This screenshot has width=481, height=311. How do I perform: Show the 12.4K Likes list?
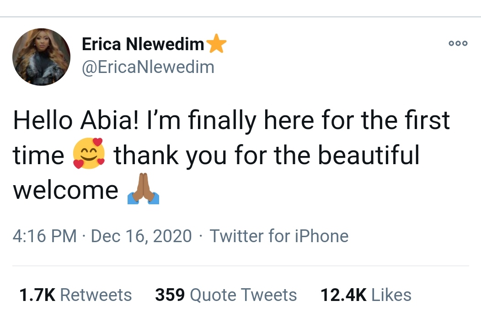366,295
